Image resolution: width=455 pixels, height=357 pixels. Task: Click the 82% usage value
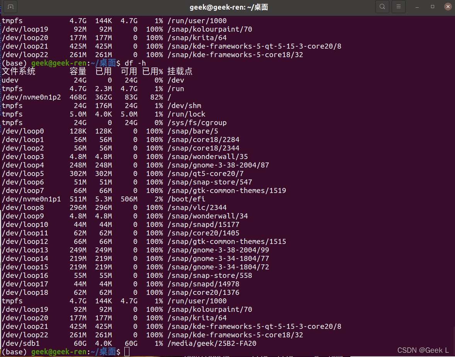[x=157, y=97]
